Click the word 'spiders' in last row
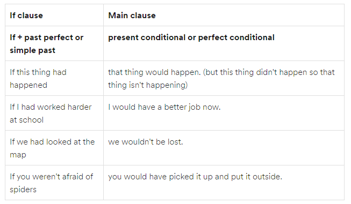The height and width of the screenshot is (204, 351). 23,190
